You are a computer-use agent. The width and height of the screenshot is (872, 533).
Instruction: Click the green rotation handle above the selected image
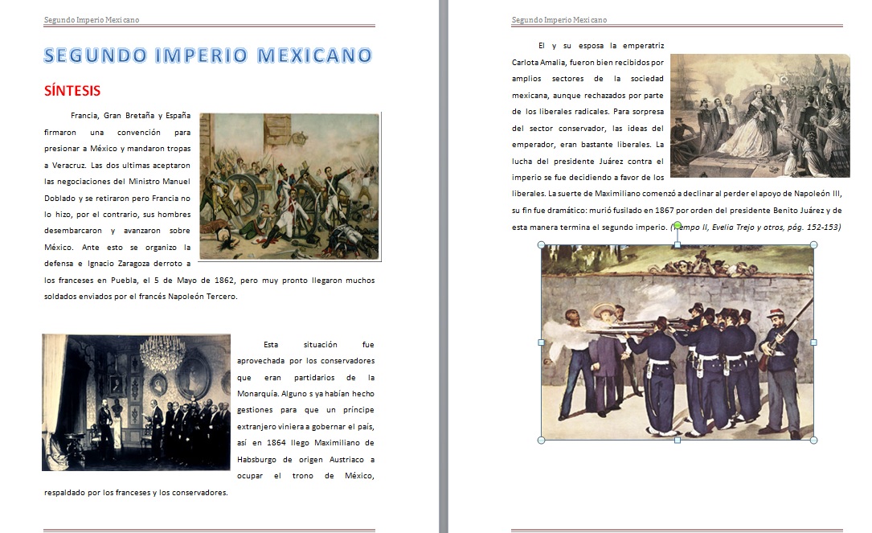pyautogui.click(x=678, y=225)
